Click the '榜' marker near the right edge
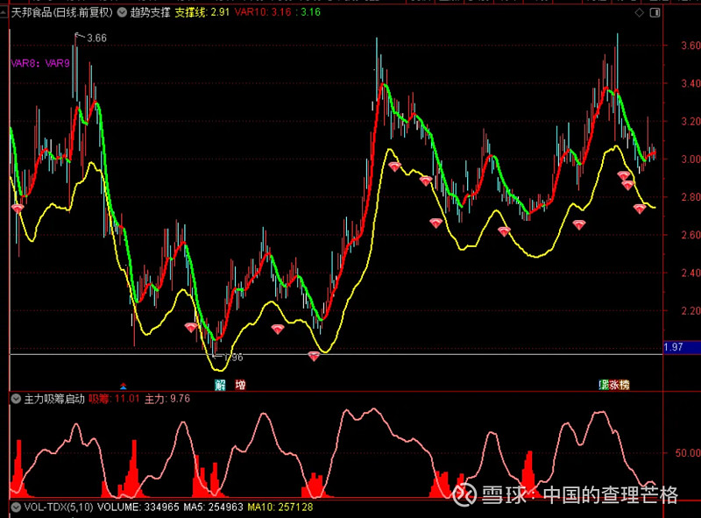 [x=625, y=385]
